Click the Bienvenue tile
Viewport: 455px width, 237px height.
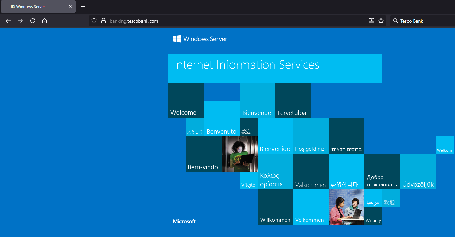[x=257, y=101]
